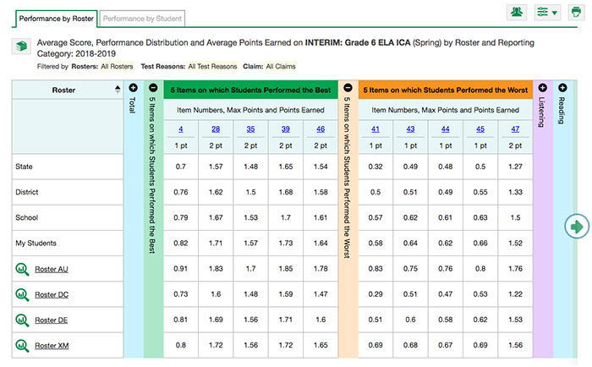Open the Roster DE link
Viewport: 592px width, 367px height.
[x=52, y=320]
